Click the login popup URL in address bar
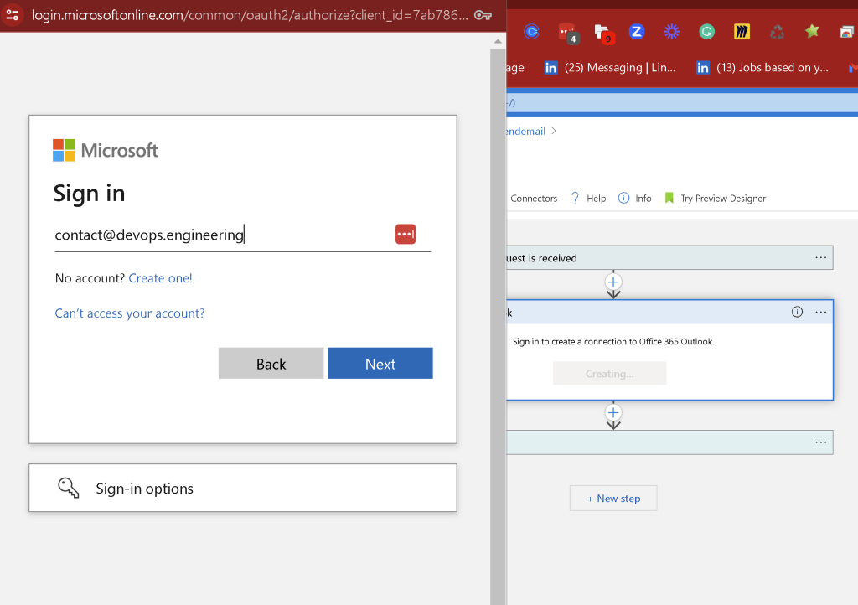This screenshot has width=858, height=605. point(250,15)
